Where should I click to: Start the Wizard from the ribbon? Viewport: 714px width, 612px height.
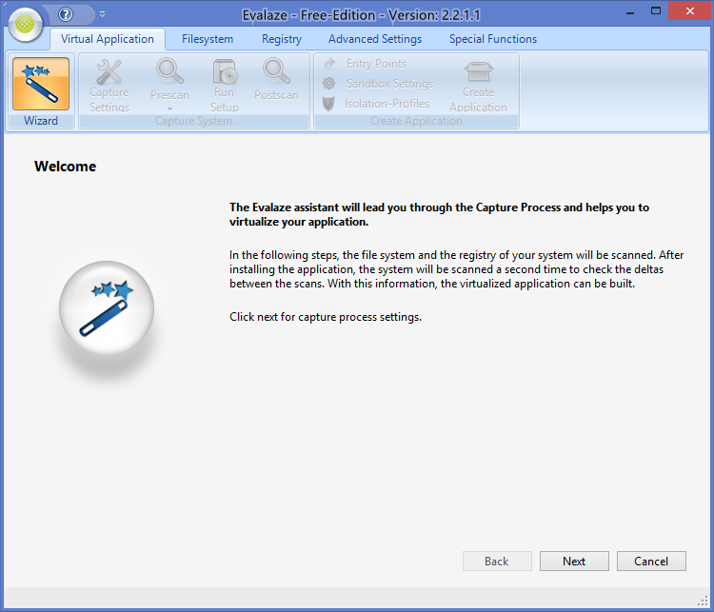(41, 84)
